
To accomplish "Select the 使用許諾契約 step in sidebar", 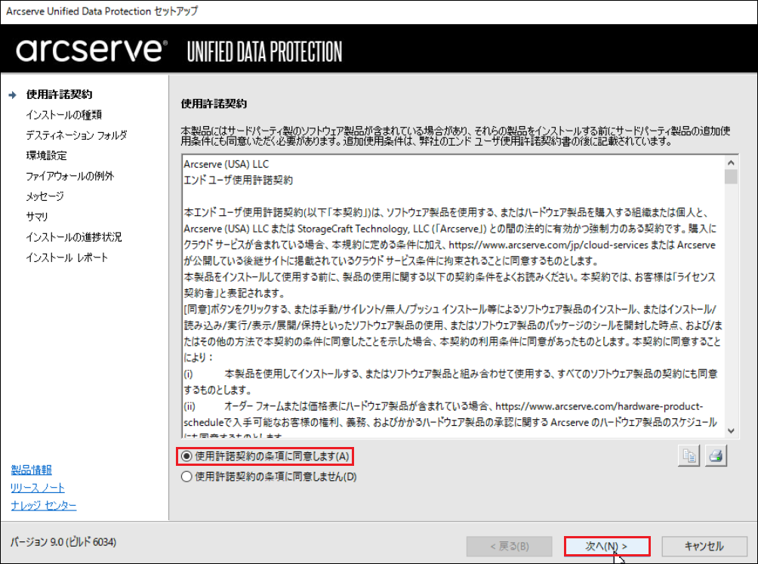I will point(59,94).
